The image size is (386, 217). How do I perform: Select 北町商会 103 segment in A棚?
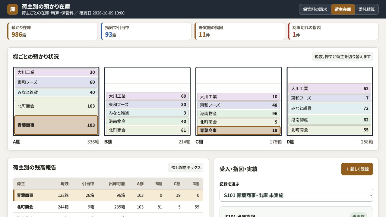coord(56,106)
